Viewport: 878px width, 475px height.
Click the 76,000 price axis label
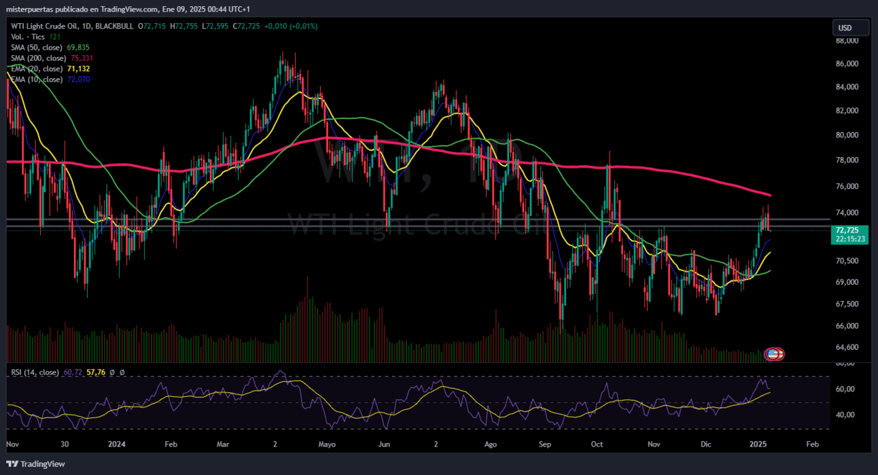coord(847,187)
